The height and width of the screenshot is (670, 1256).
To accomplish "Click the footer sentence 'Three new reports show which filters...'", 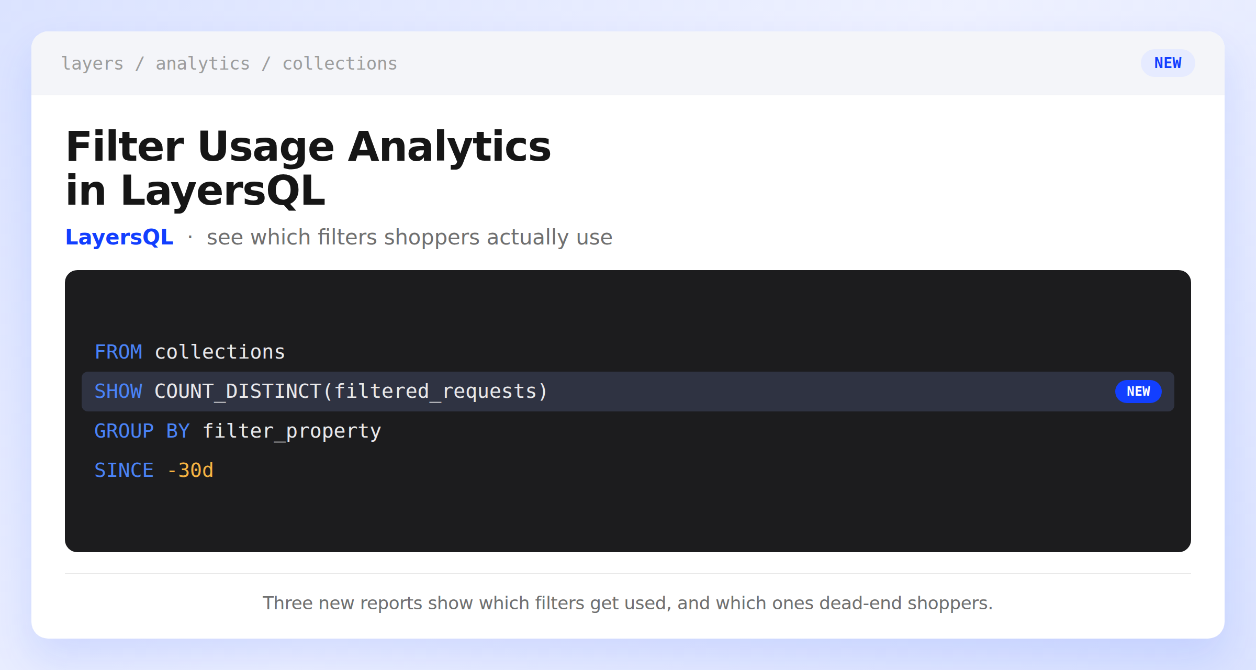I will tap(627, 603).
